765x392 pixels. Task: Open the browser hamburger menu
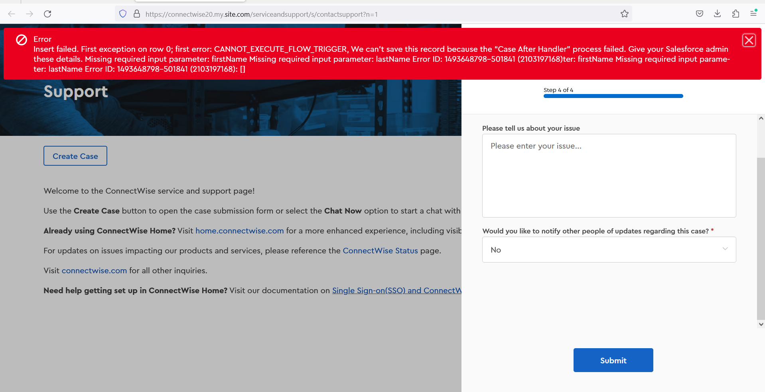[753, 13]
